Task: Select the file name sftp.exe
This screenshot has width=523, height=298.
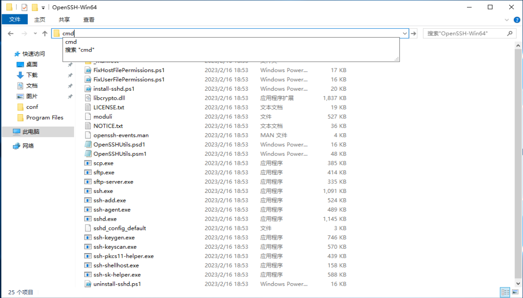Action: 104,172
